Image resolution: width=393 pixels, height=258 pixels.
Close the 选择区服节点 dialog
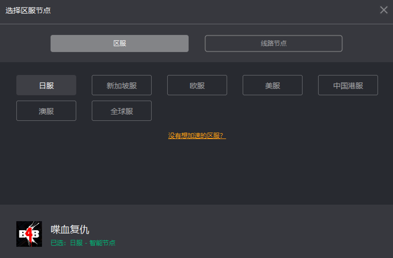point(384,10)
